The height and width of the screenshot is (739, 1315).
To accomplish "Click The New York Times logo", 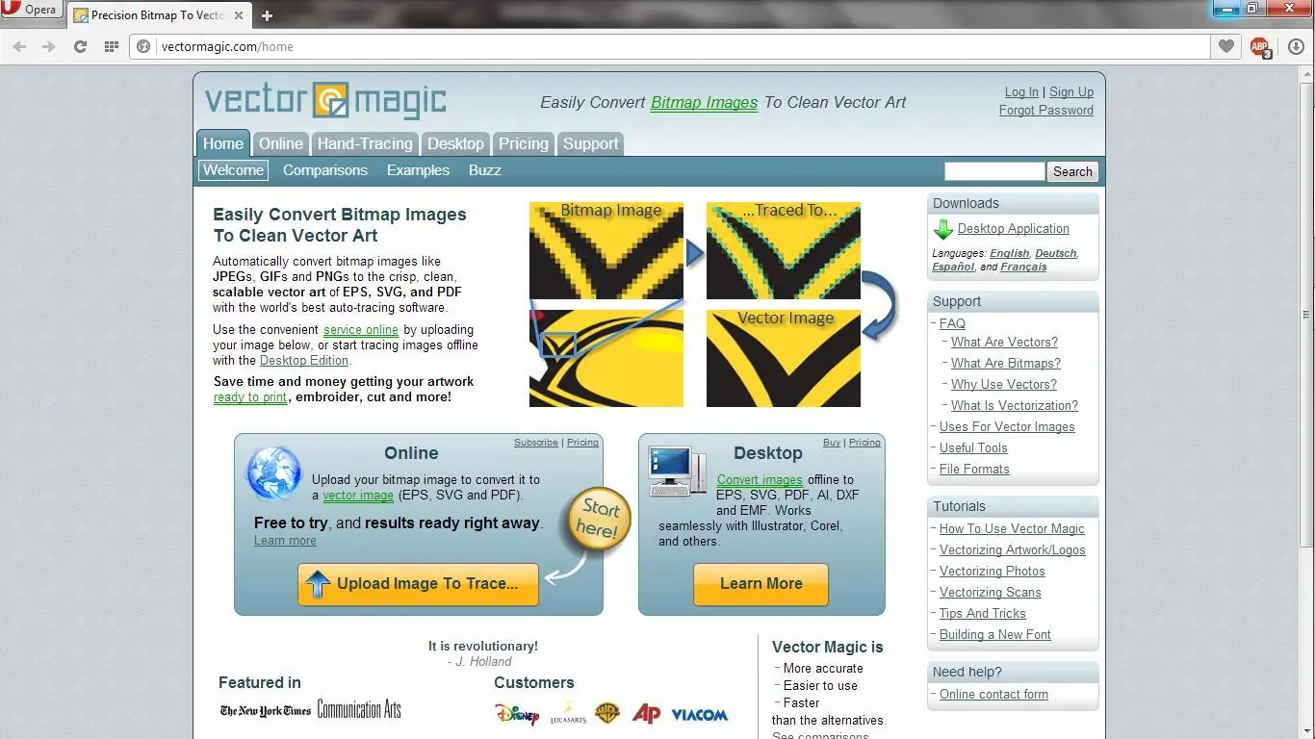I will tap(265, 711).
